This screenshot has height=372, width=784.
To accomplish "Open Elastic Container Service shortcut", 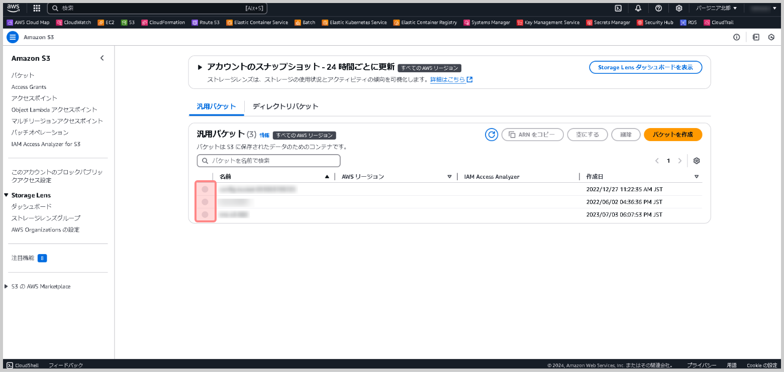I will 257,23.
